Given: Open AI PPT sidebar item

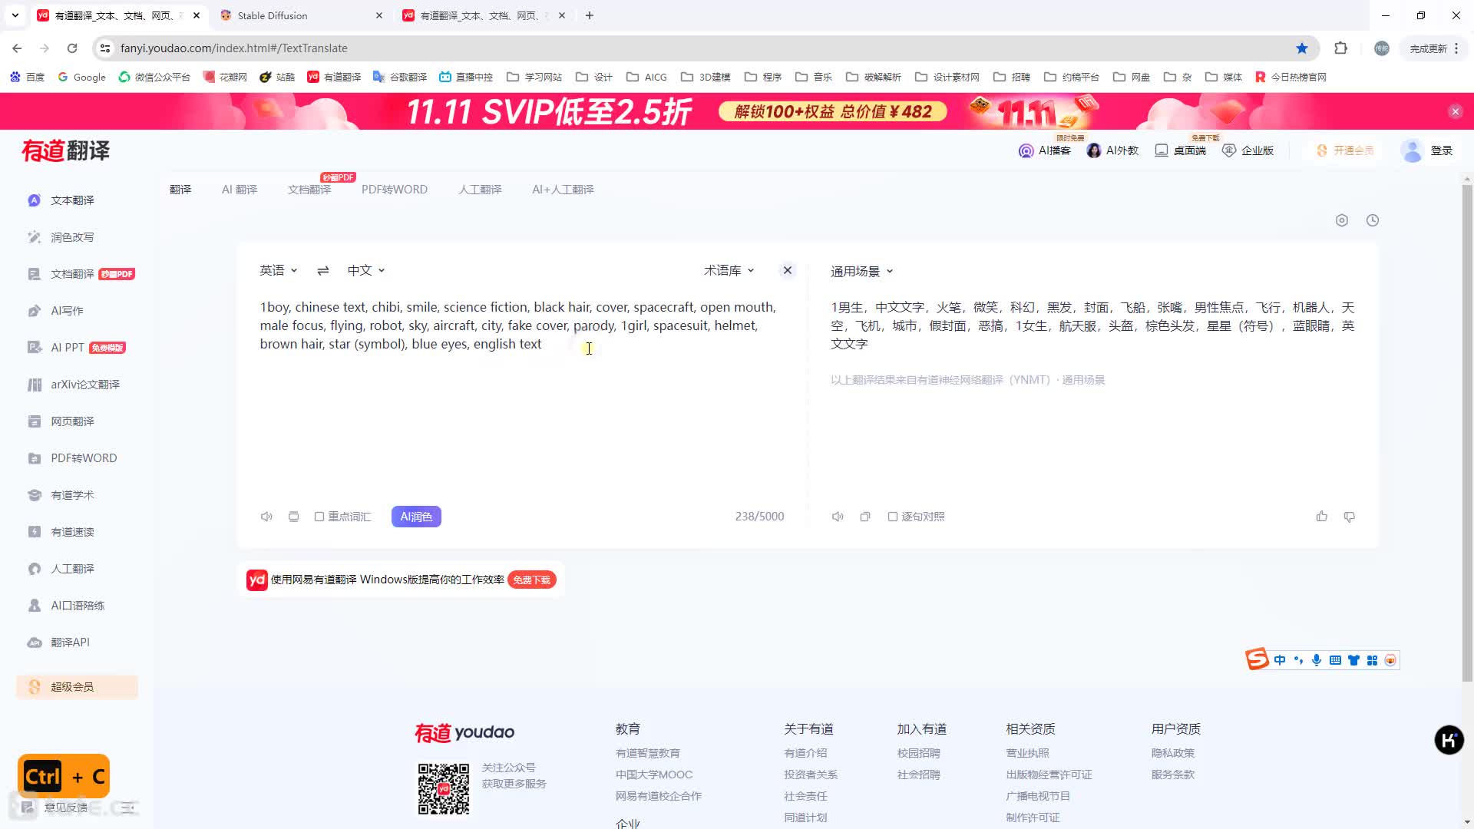Looking at the screenshot, I should (68, 348).
